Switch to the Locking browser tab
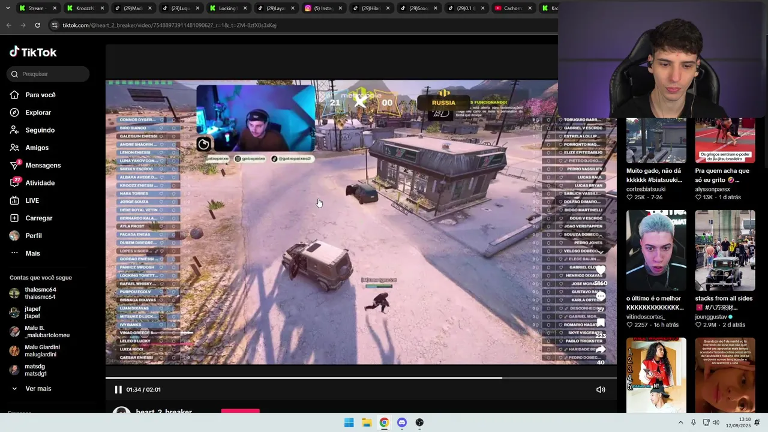 coord(228,8)
